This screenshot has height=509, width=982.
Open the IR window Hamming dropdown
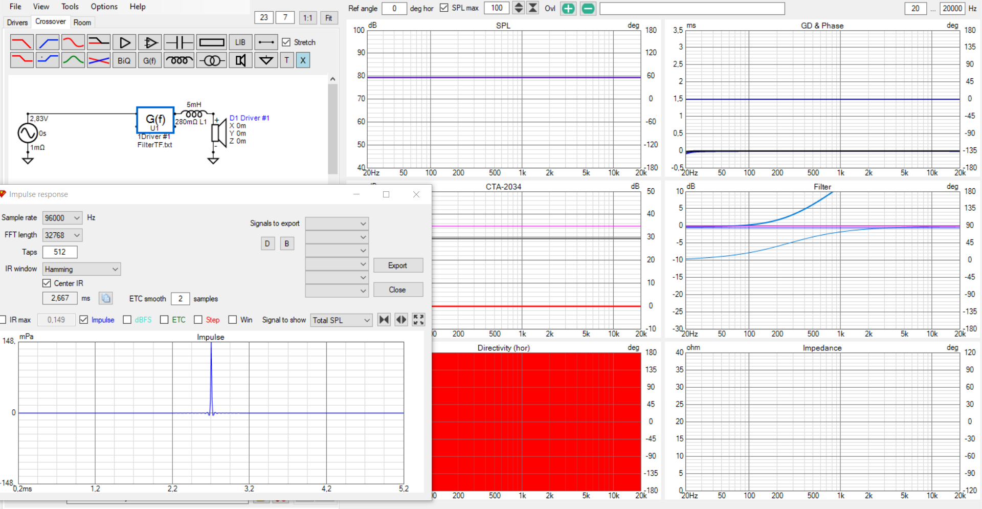pyautogui.click(x=81, y=269)
